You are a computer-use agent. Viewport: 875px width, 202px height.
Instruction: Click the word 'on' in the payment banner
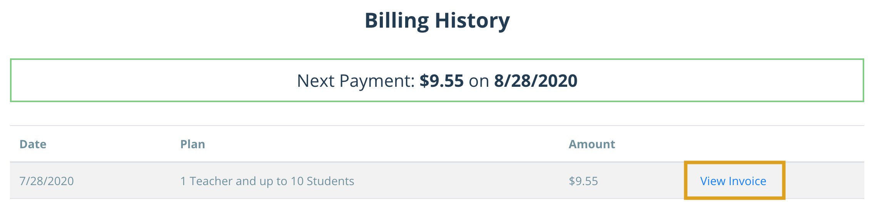coord(479,82)
